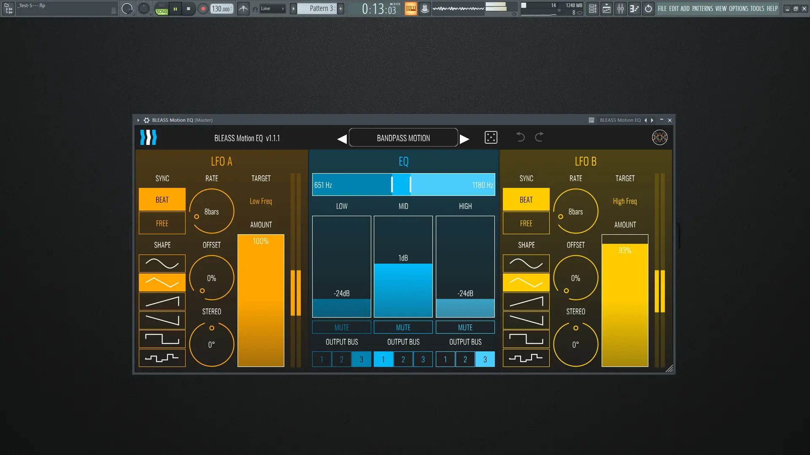Toggle the metronome in the transport bar

424,8
